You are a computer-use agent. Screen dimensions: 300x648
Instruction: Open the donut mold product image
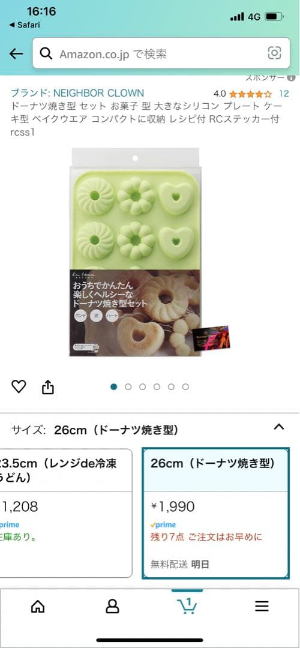click(136, 252)
